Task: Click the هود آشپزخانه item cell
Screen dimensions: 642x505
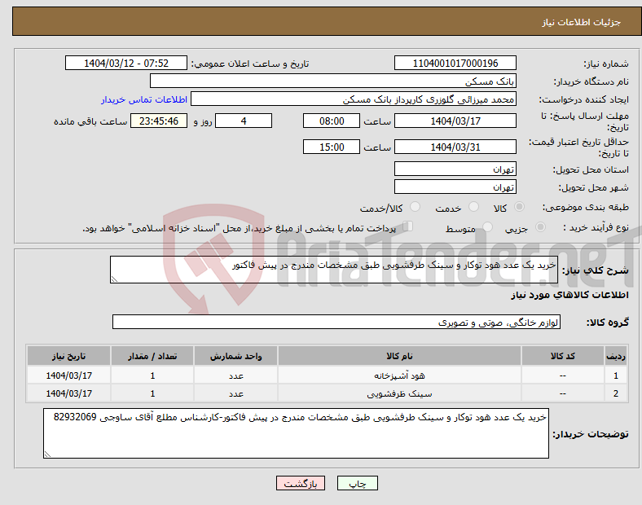Action: click(399, 375)
